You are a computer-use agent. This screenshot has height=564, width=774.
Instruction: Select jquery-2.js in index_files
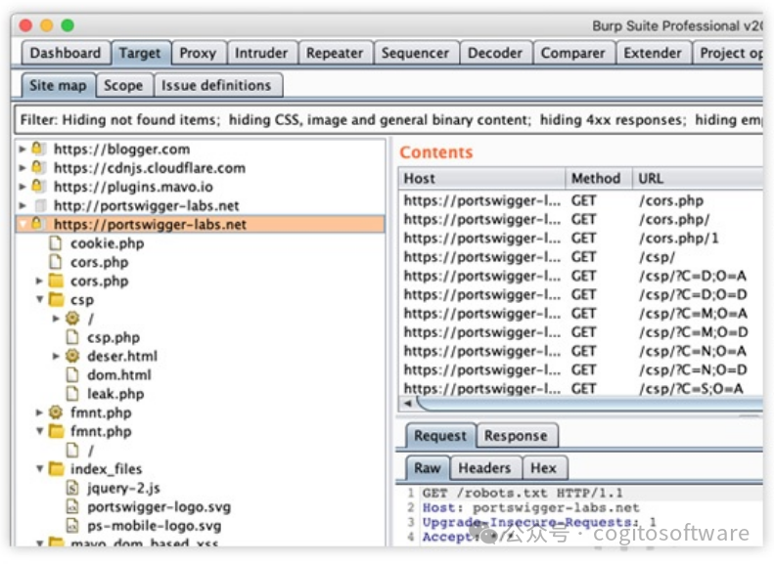pos(123,488)
